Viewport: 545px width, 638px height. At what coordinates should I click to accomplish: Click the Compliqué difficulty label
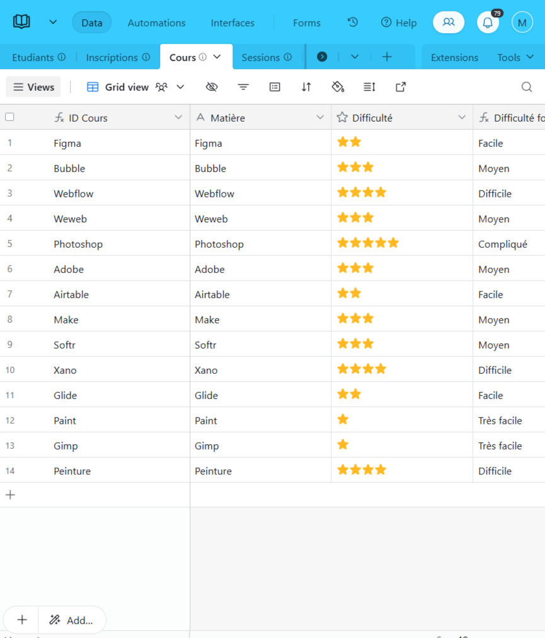(503, 244)
